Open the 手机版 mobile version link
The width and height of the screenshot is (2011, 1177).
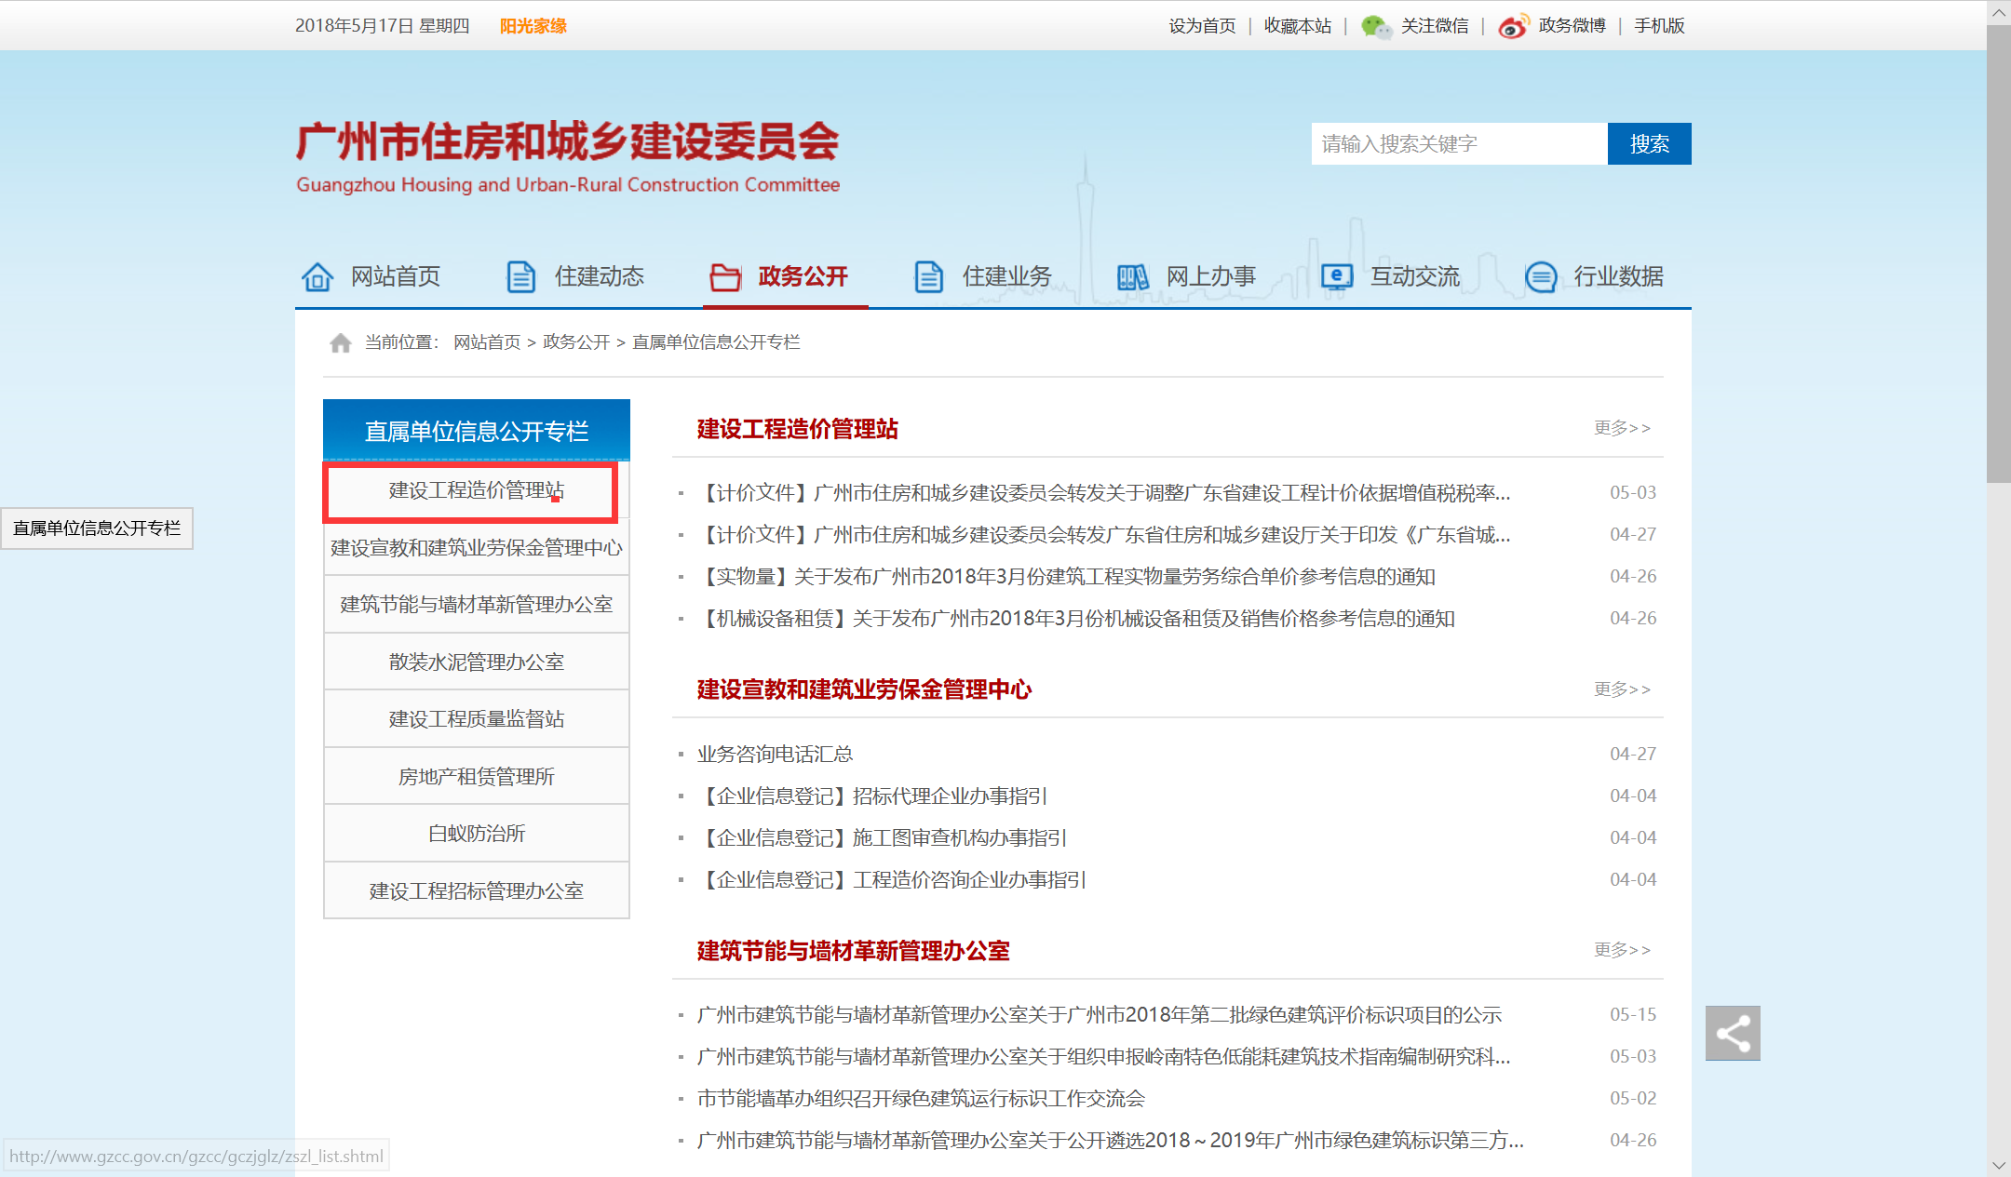coord(1660,26)
